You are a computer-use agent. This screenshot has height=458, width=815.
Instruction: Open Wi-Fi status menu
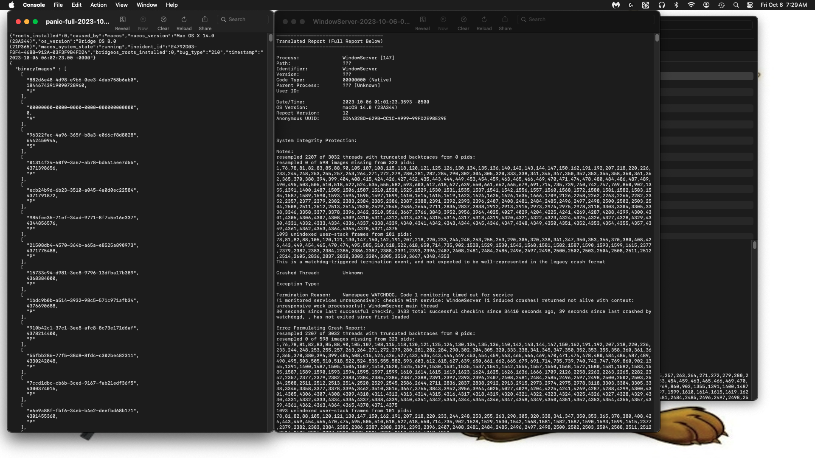[691, 5]
